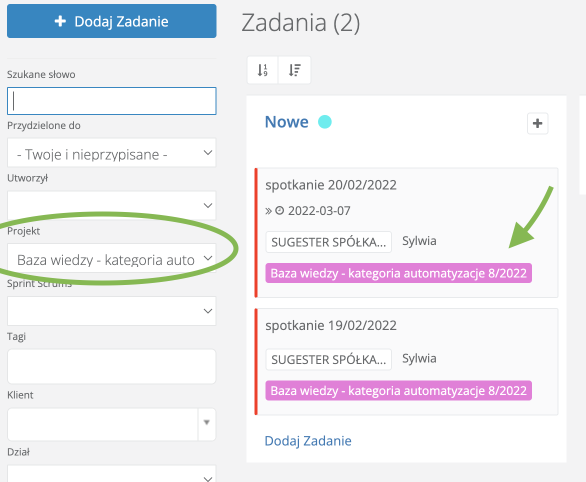Click the plus icon in Nowe column

pyautogui.click(x=537, y=123)
